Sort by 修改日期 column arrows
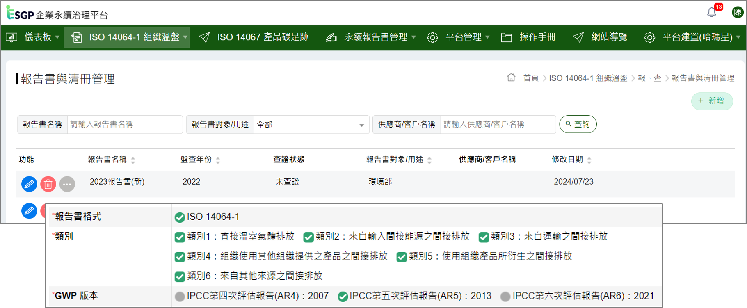This screenshot has height=308, width=747. [589, 160]
